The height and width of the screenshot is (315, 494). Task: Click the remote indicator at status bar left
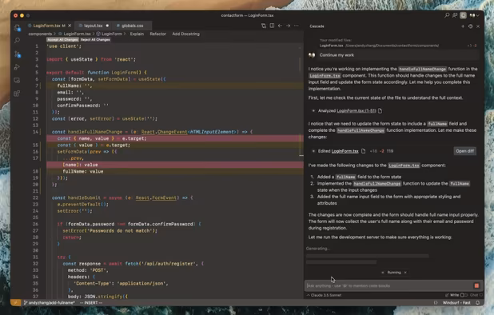pos(15,303)
